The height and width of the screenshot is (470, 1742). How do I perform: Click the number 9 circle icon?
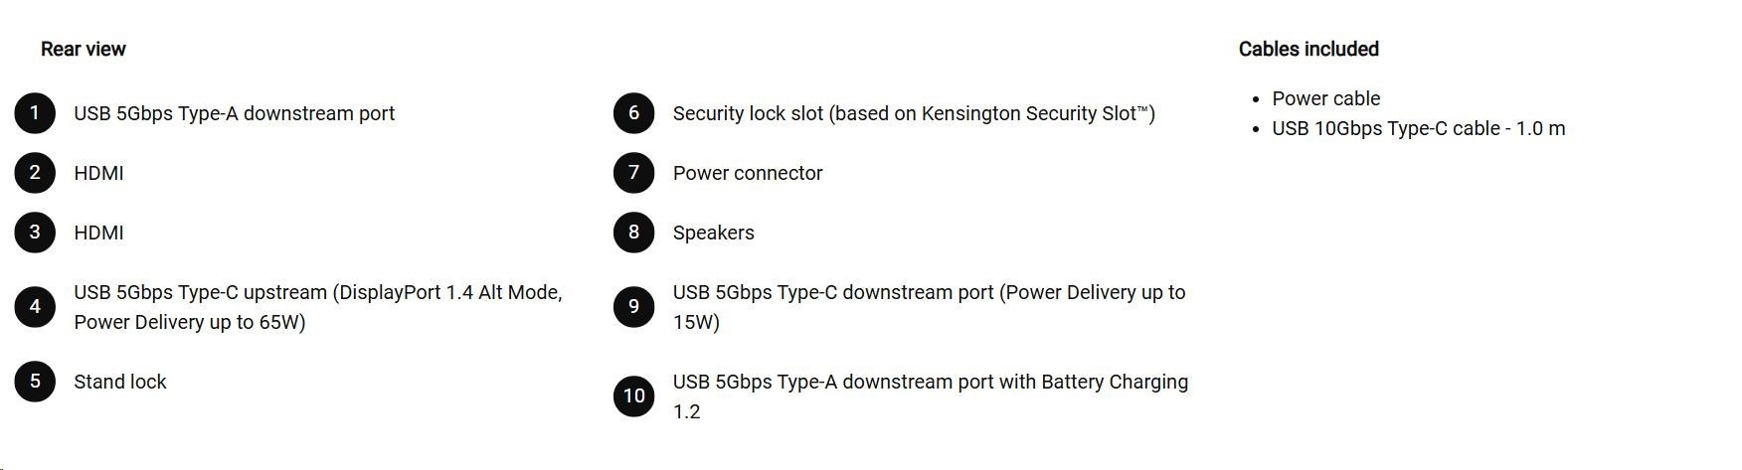pyautogui.click(x=633, y=307)
